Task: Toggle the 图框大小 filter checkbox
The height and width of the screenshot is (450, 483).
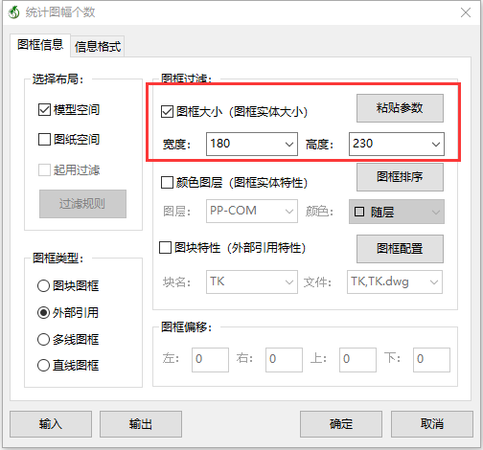Action: (167, 112)
